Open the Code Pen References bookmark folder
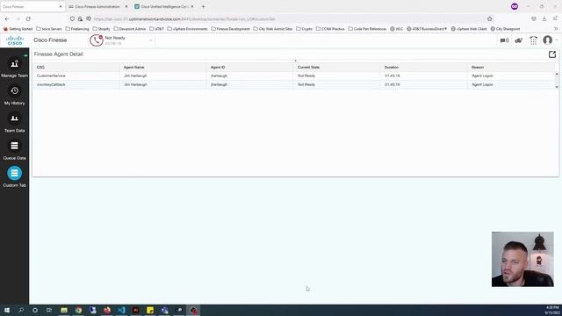 tap(367, 29)
